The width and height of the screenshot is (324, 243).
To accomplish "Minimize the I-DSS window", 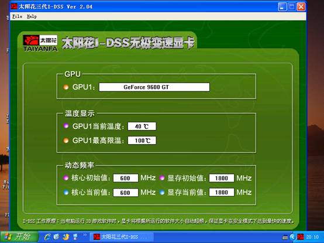I will coord(282,7).
